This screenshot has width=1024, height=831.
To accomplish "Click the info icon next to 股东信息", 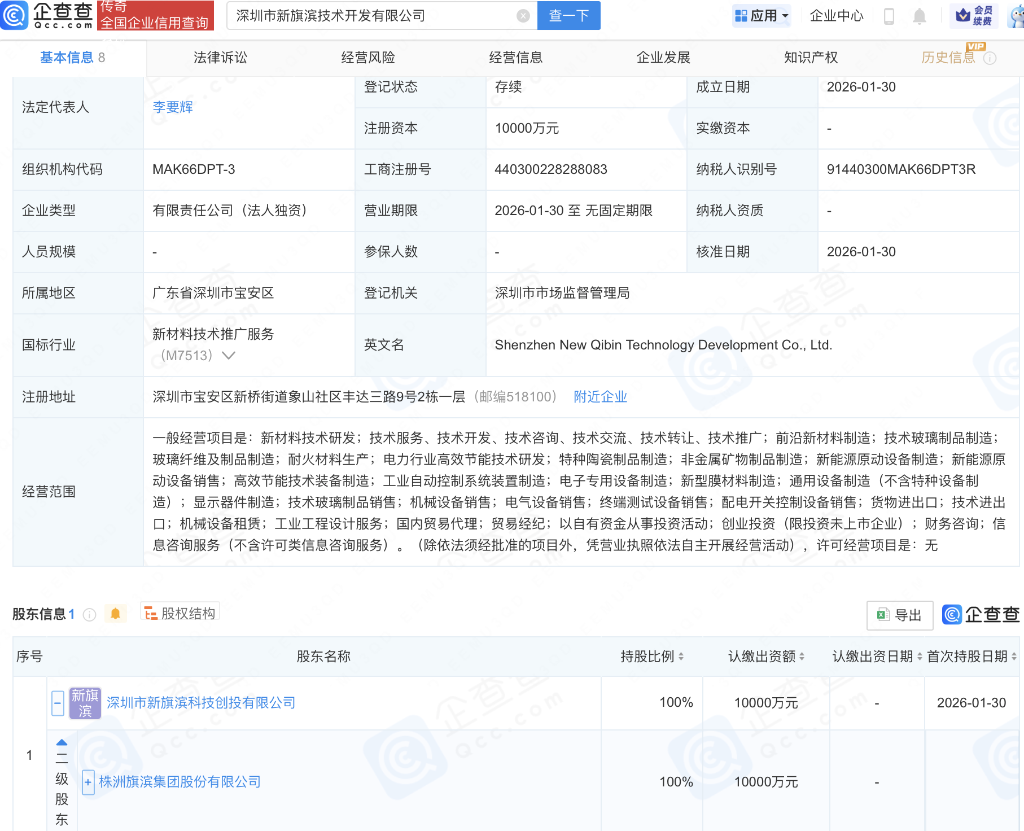I will (89, 614).
